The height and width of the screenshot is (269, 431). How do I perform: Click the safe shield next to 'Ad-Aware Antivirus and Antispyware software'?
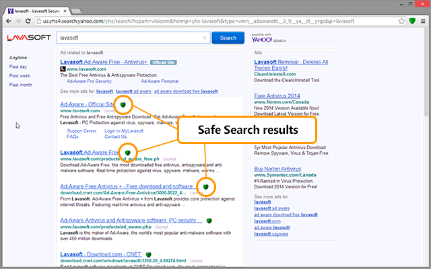(x=209, y=221)
